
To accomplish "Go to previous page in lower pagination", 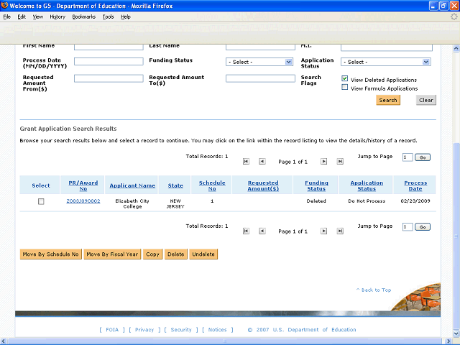I will pyautogui.click(x=262, y=231).
